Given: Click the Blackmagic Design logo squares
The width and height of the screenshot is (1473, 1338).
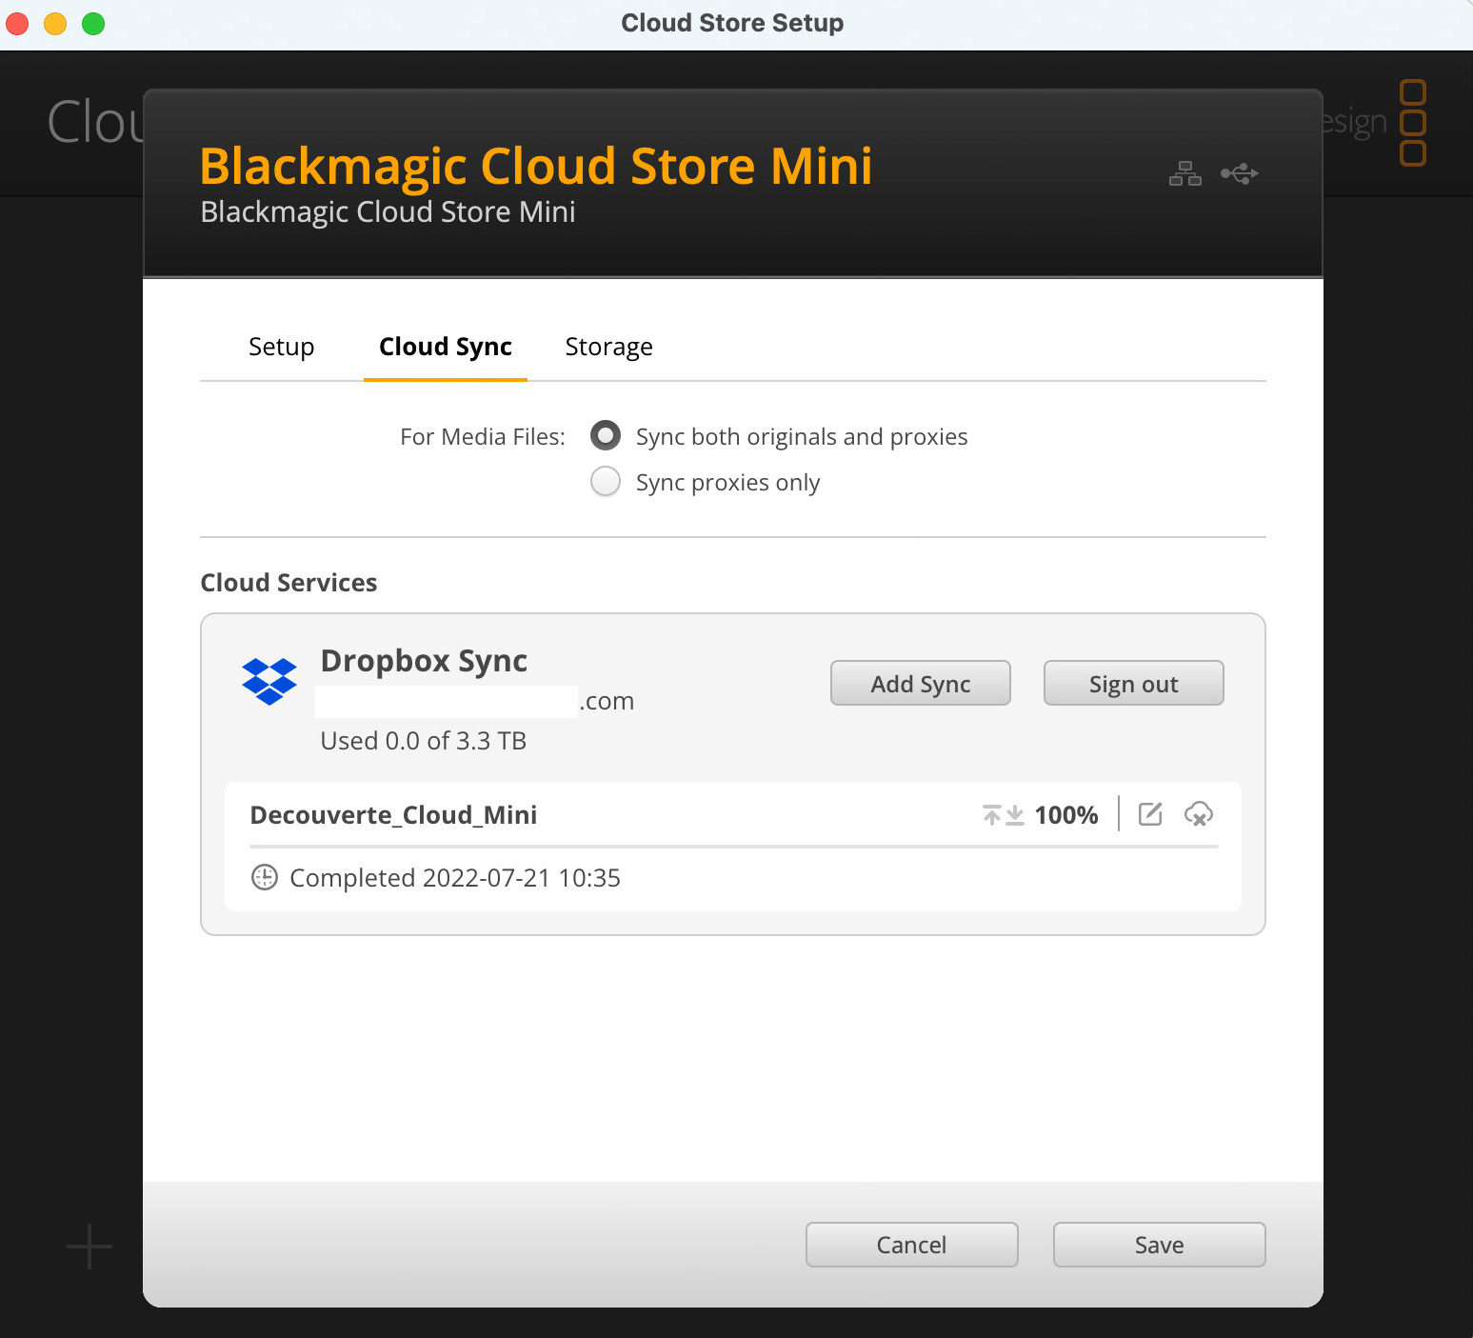Looking at the screenshot, I should click(x=1412, y=123).
